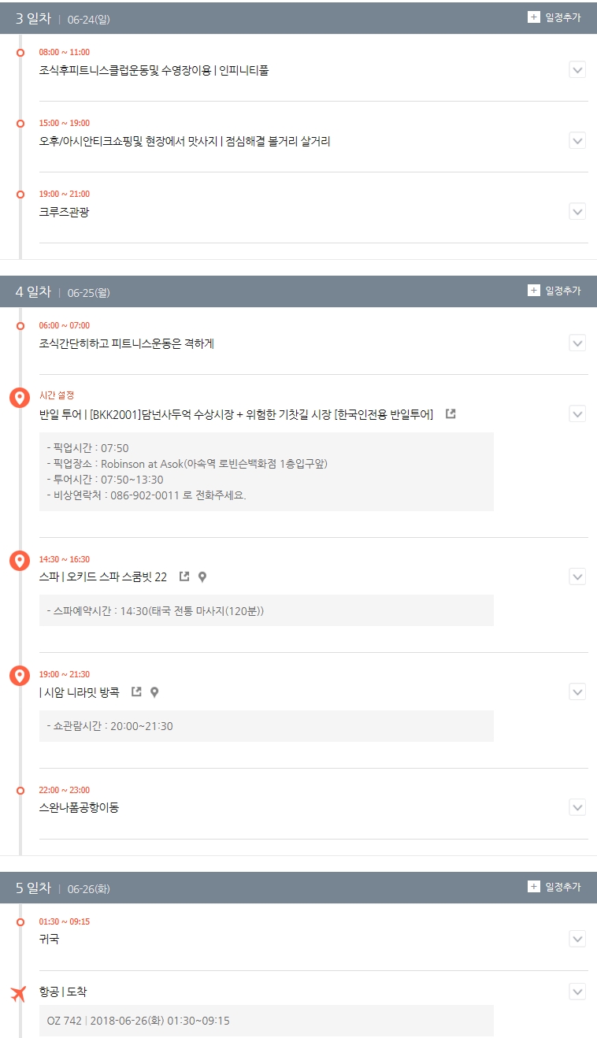Click map pin icon beside 오키드 스파 스쿰빗 22

point(202,577)
